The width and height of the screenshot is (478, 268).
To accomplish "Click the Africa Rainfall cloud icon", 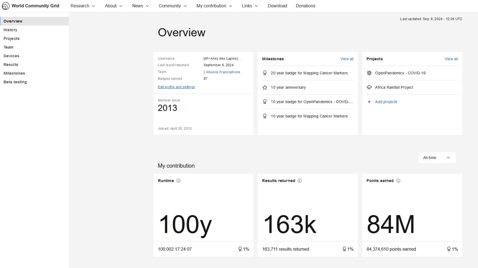I will coord(369,87).
